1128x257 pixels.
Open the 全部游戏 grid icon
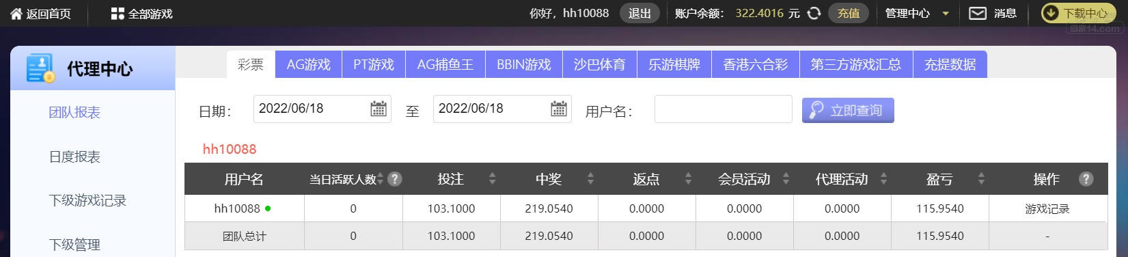[118, 14]
